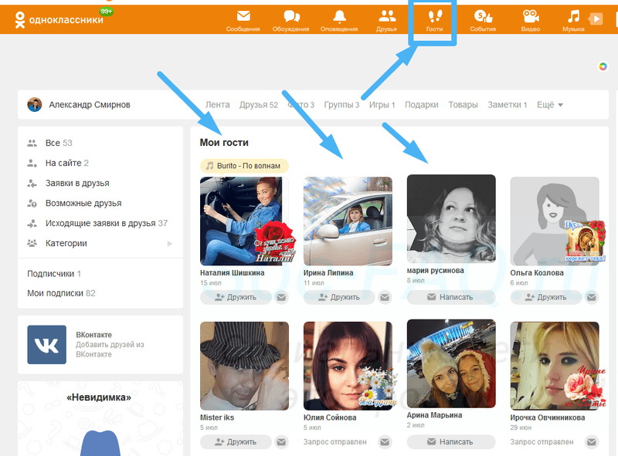Image resolution: width=618 pixels, height=456 pixels.
Task: Open Александр Смирнов name link
Action: (x=90, y=105)
